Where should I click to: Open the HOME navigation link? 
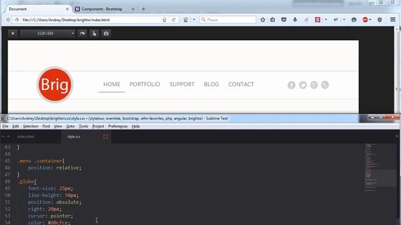pos(112,84)
